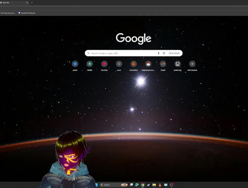Open The Pirate Bay bookmark
The image size is (248, 188).
8,13
